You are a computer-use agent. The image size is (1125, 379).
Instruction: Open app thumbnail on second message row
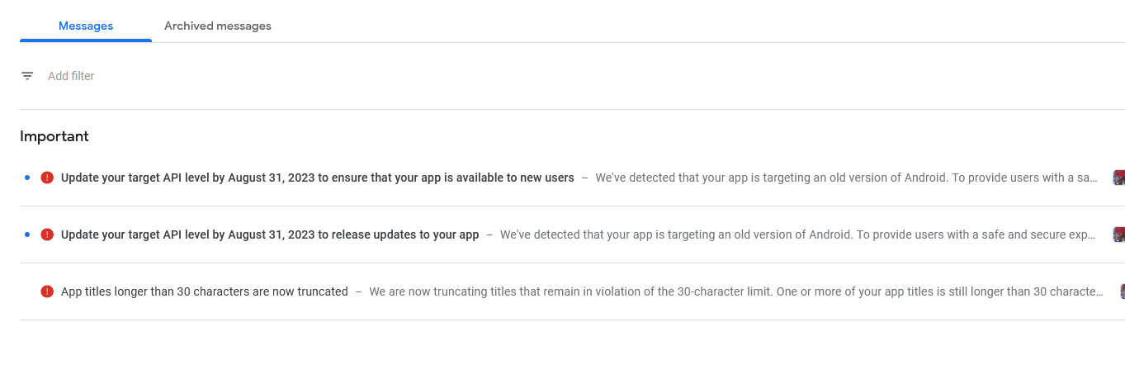1118,235
